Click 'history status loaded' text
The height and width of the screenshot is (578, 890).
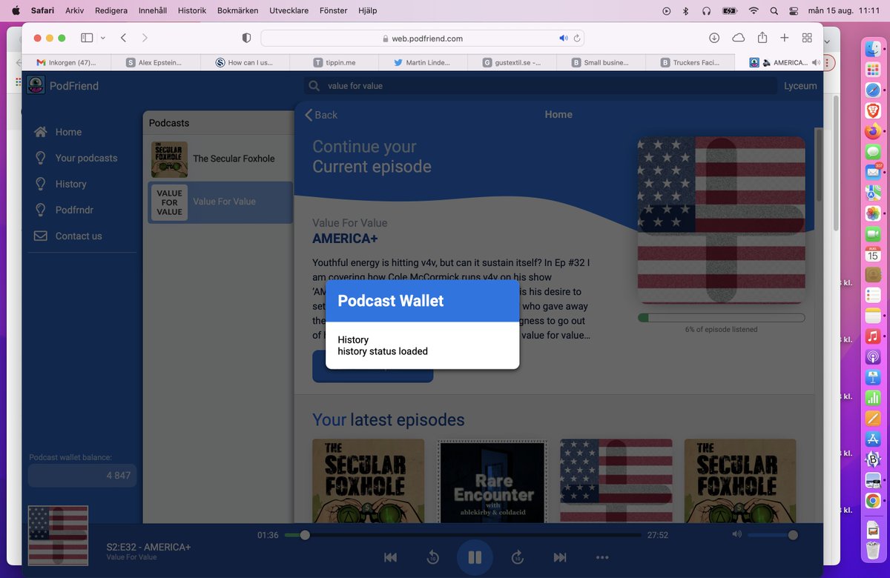click(x=383, y=351)
